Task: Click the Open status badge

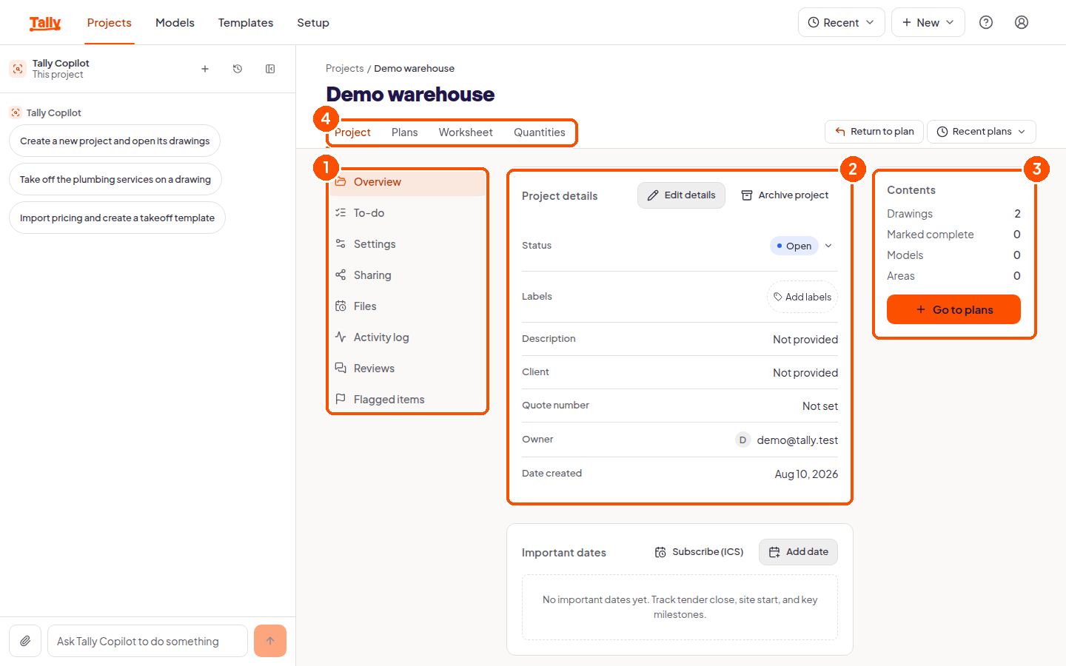Action: 794,246
